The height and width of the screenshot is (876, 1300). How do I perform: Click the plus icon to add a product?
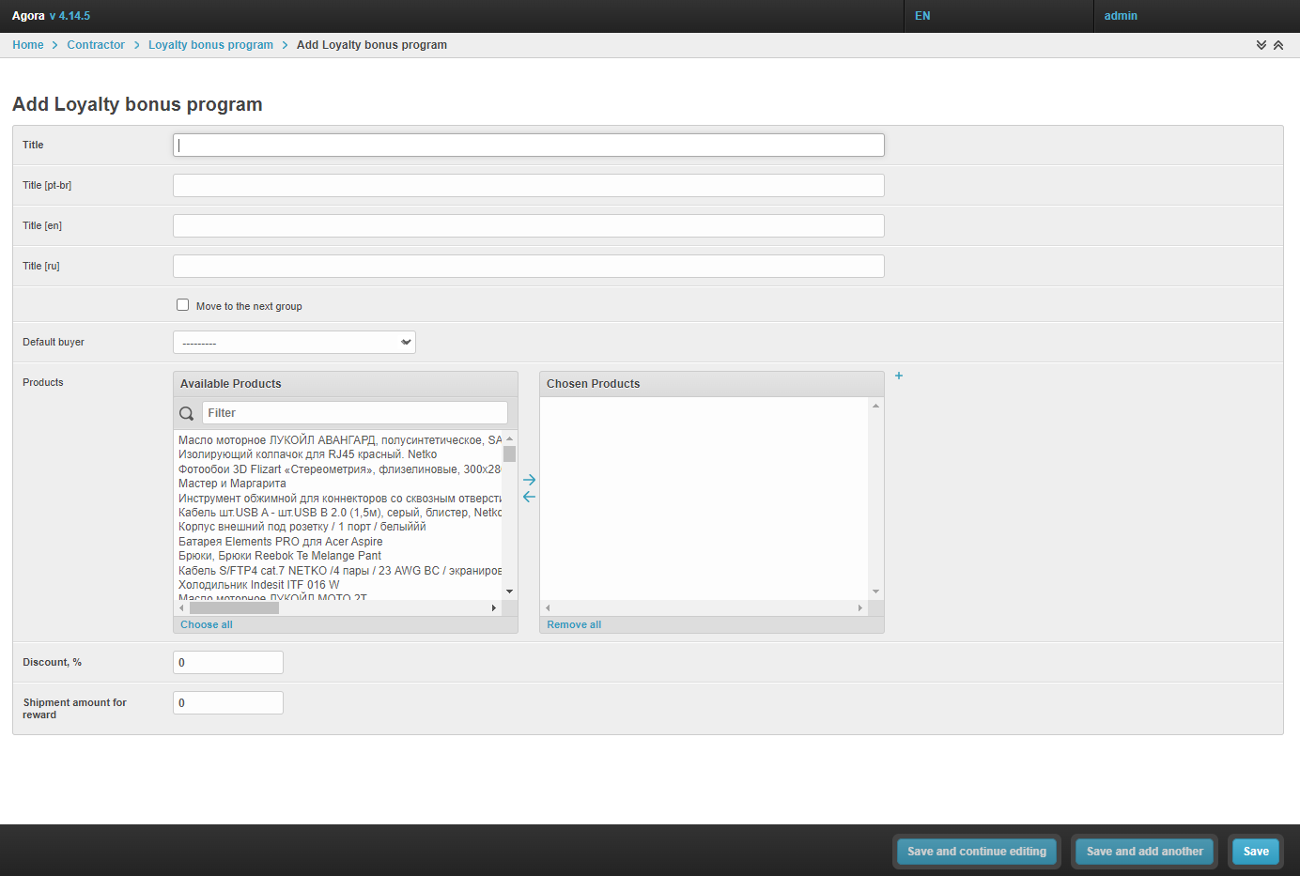899,376
